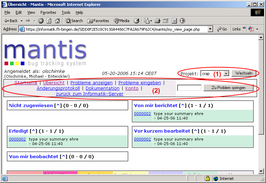Expand the Links toolbar chevron
The width and height of the screenshot is (266, 183).
point(244,28)
